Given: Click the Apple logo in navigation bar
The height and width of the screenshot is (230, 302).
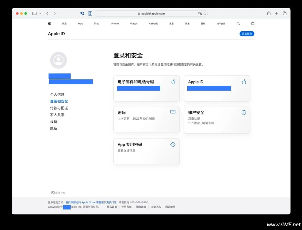Looking at the screenshot, I should click(x=49, y=23).
